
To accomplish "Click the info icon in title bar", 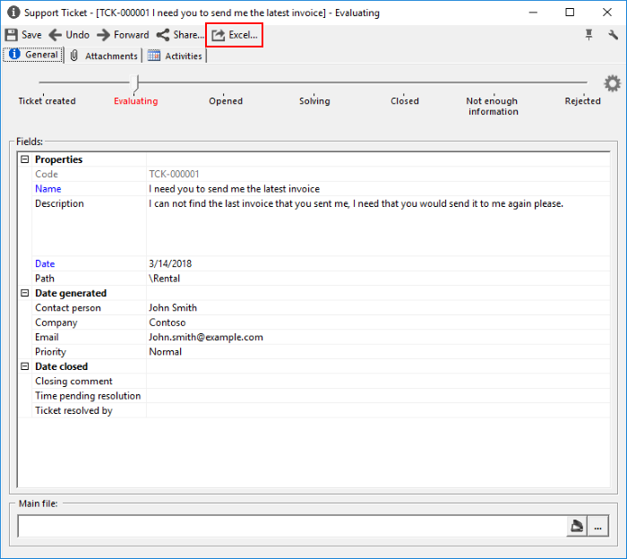I will click(13, 13).
